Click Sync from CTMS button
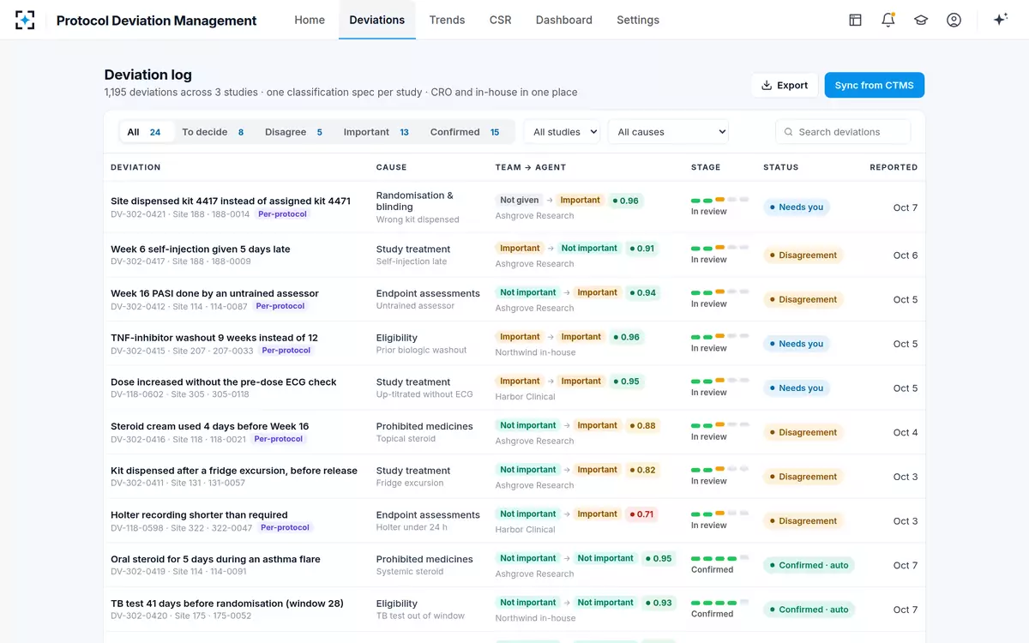1029x643 pixels. [x=874, y=85]
